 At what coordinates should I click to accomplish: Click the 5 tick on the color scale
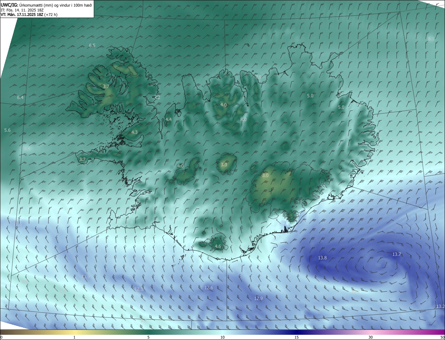point(148,337)
